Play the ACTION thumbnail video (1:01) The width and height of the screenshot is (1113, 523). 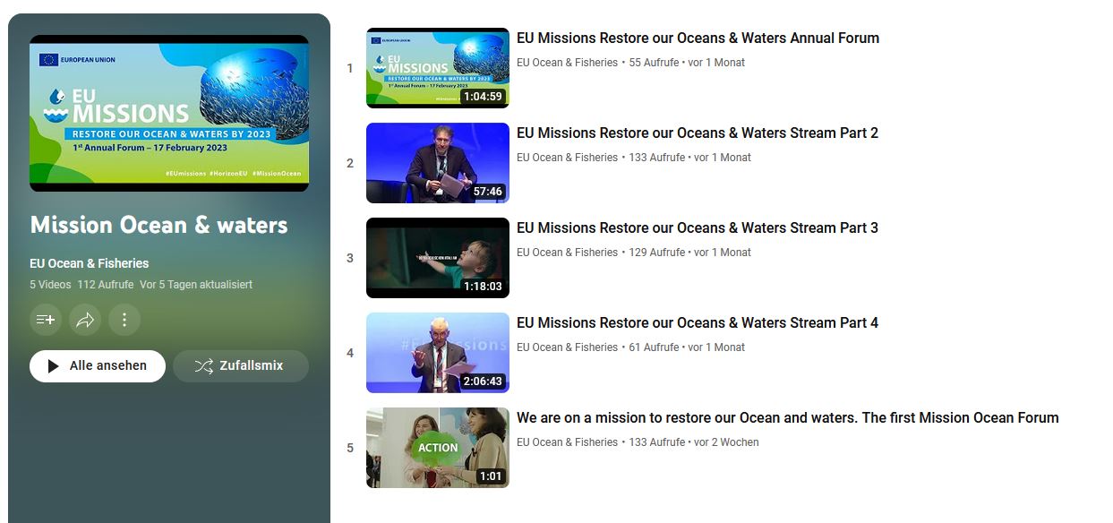[438, 448]
